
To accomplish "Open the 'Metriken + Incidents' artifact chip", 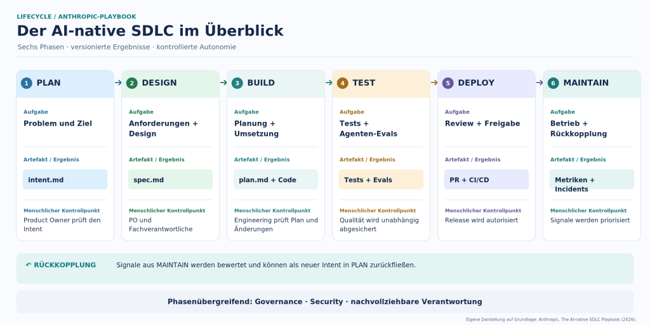I will [x=592, y=180].
